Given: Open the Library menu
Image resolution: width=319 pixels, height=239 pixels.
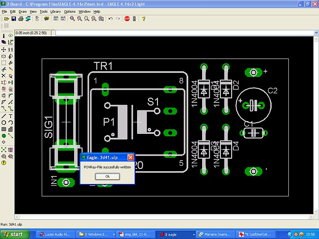Looking at the screenshot, I should pos(55,12).
